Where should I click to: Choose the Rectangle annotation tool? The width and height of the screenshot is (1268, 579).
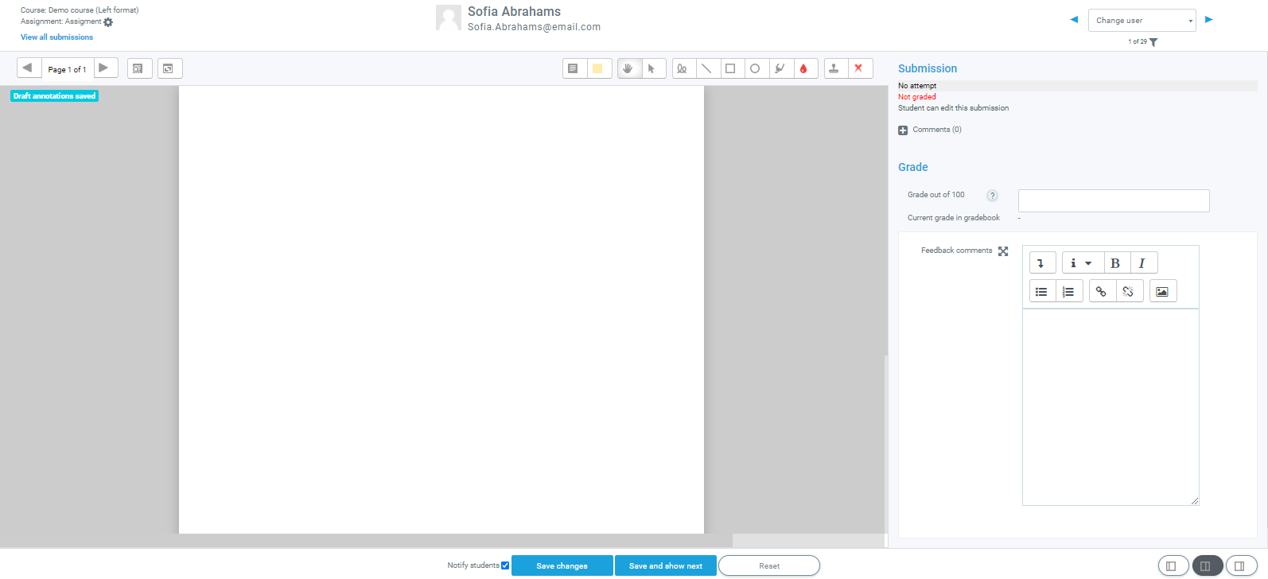click(730, 69)
